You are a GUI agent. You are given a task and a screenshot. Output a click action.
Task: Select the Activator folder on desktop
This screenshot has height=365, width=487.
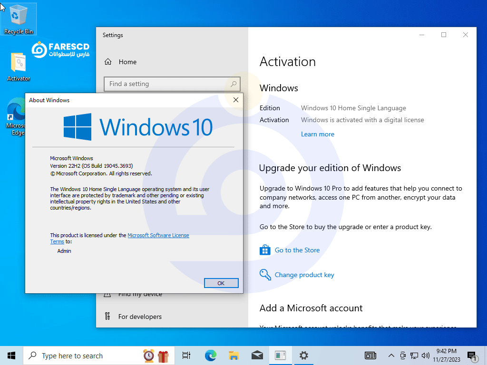[x=19, y=67]
